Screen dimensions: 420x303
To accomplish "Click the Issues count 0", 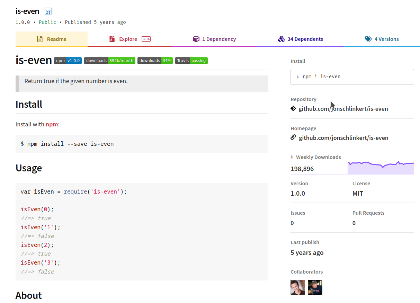I will tap(292, 223).
